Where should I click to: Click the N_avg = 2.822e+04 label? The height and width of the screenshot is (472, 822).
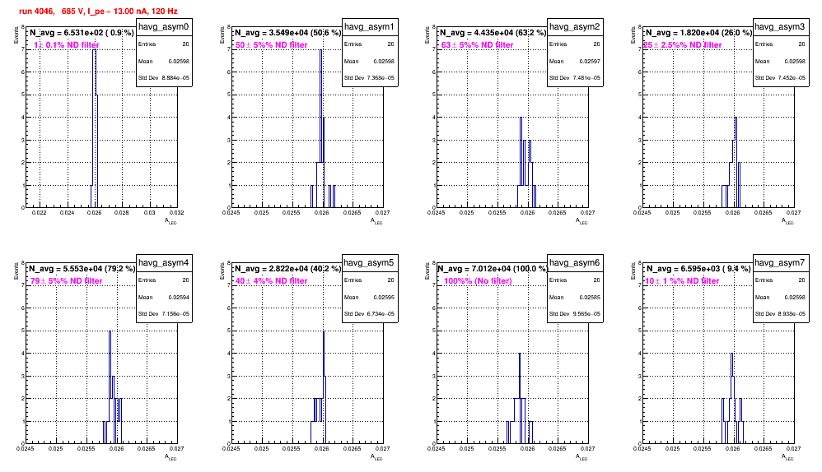tap(287, 269)
